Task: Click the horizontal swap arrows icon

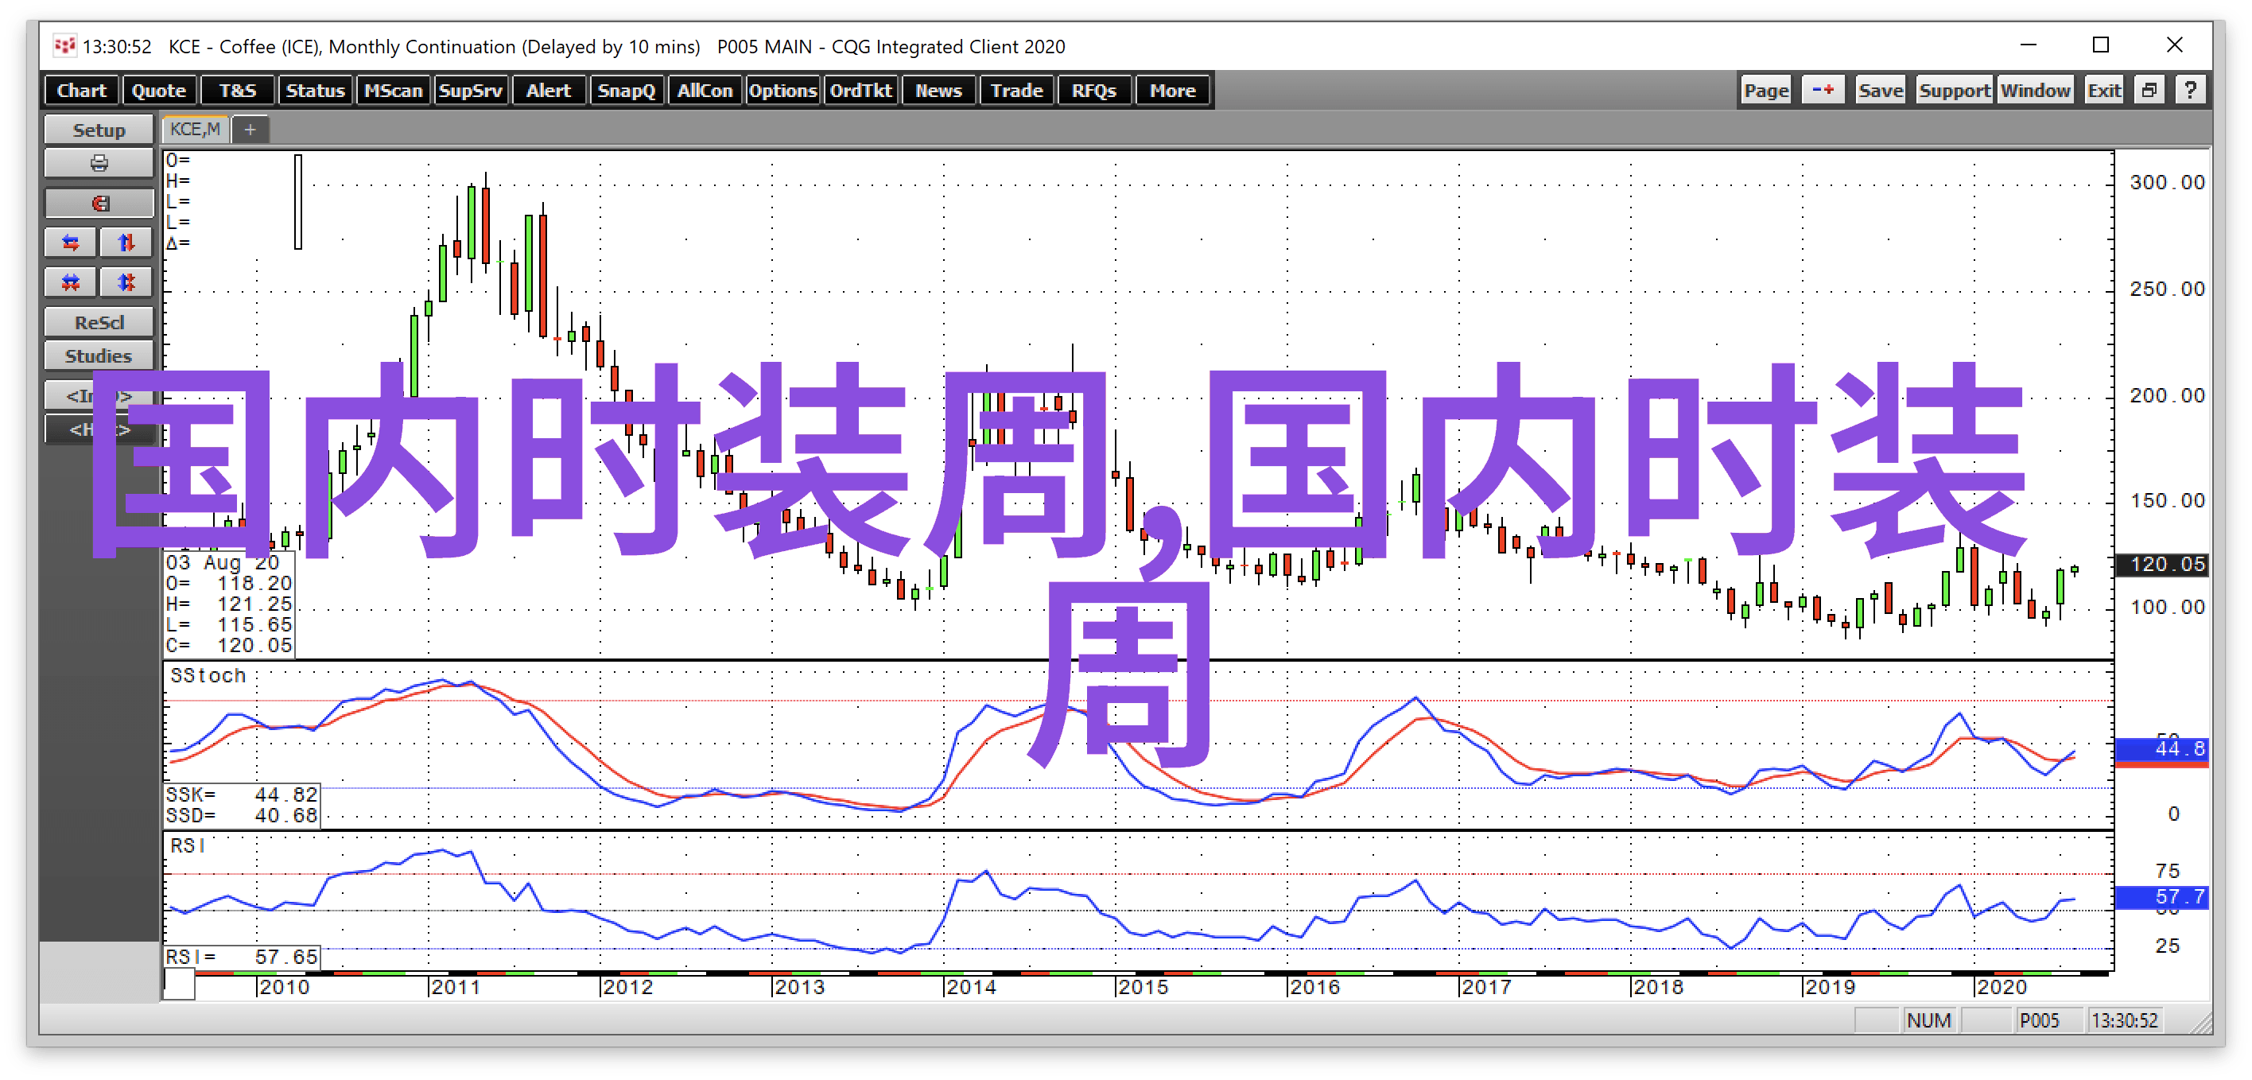Action: [x=71, y=243]
